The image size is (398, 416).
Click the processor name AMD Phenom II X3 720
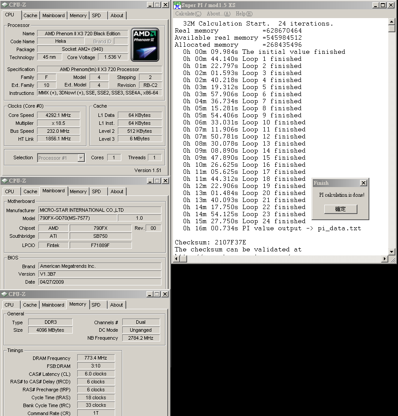coord(83,34)
